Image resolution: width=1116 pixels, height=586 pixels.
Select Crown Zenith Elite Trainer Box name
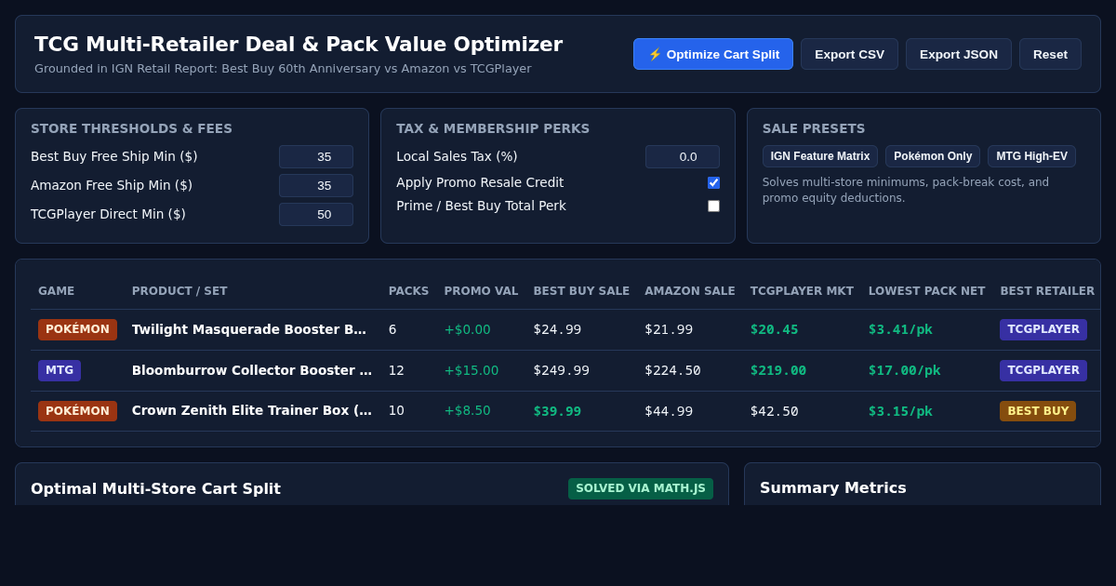coord(253,410)
